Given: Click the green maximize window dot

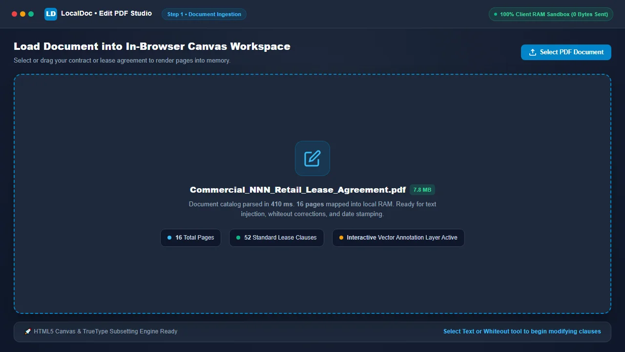Looking at the screenshot, I should click(x=31, y=14).
